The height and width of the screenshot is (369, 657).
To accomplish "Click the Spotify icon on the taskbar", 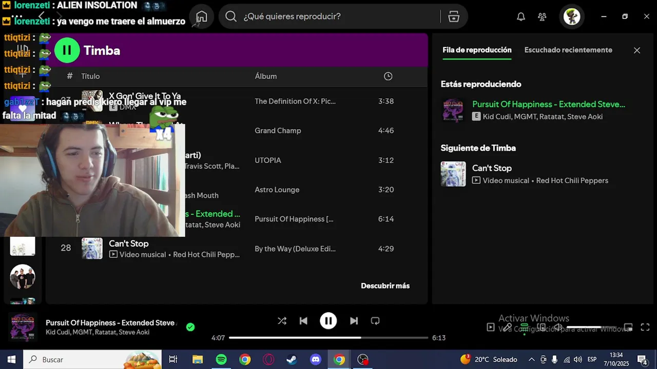I will click(x=221, y=360).
